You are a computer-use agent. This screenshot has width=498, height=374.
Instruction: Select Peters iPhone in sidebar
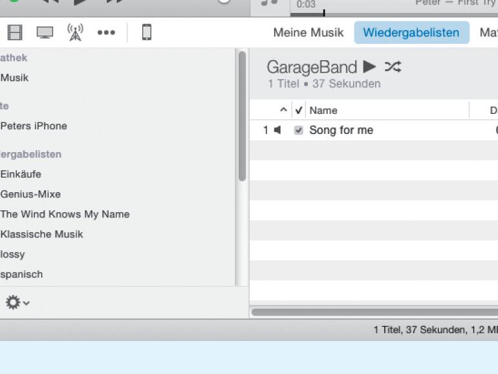coord(34,126)
